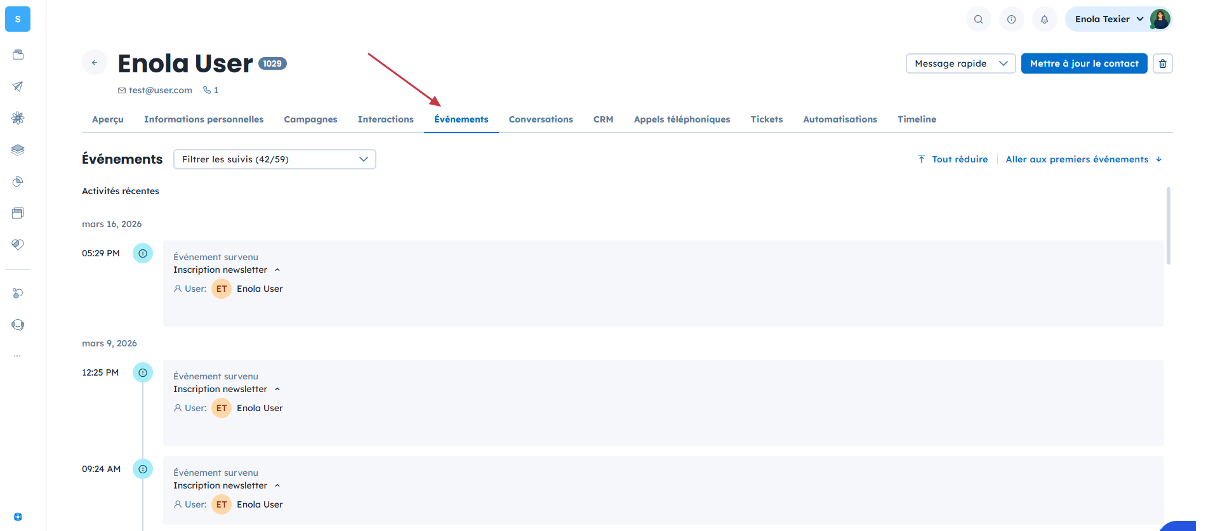This screenshot has width=1206, height=531.
Task: Click the test@user.com email address
Action: [161, 90]
